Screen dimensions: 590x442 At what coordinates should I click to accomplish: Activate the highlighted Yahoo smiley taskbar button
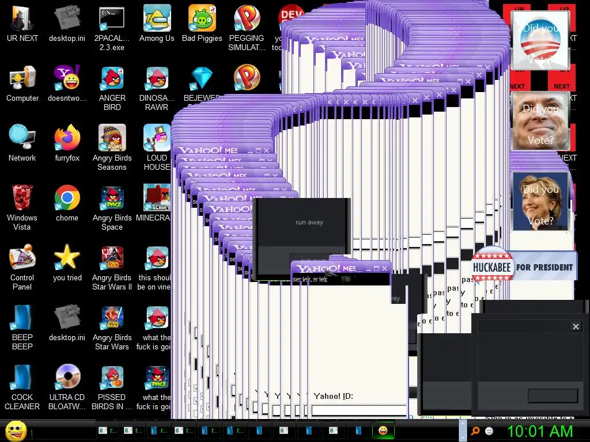click(383, 430)
